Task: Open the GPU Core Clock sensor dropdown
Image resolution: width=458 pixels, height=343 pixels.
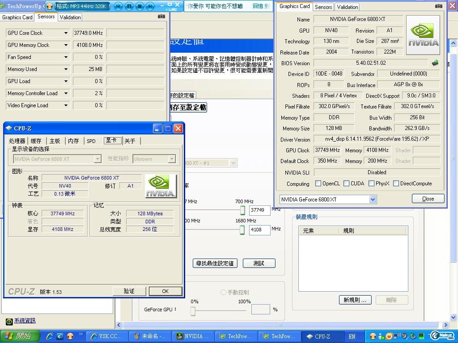Action: (66, 33)
